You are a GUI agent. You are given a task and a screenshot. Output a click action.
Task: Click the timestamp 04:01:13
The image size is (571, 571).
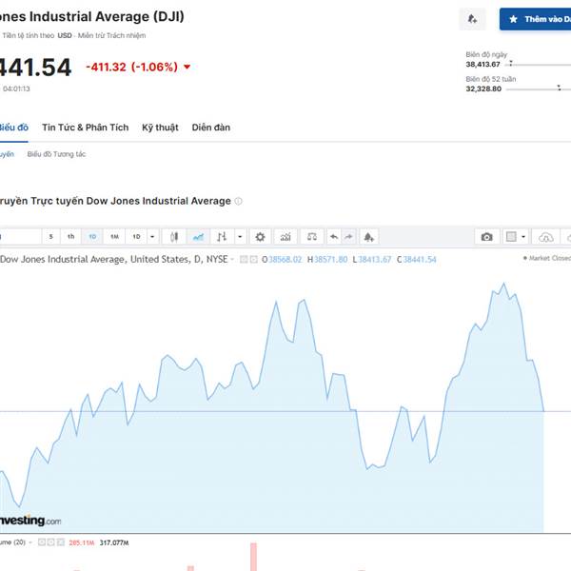click(x=16, y=89)
